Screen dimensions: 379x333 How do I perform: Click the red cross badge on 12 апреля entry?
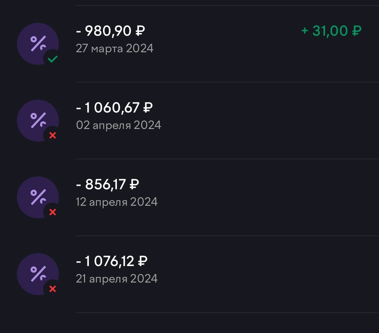[52, 212]
